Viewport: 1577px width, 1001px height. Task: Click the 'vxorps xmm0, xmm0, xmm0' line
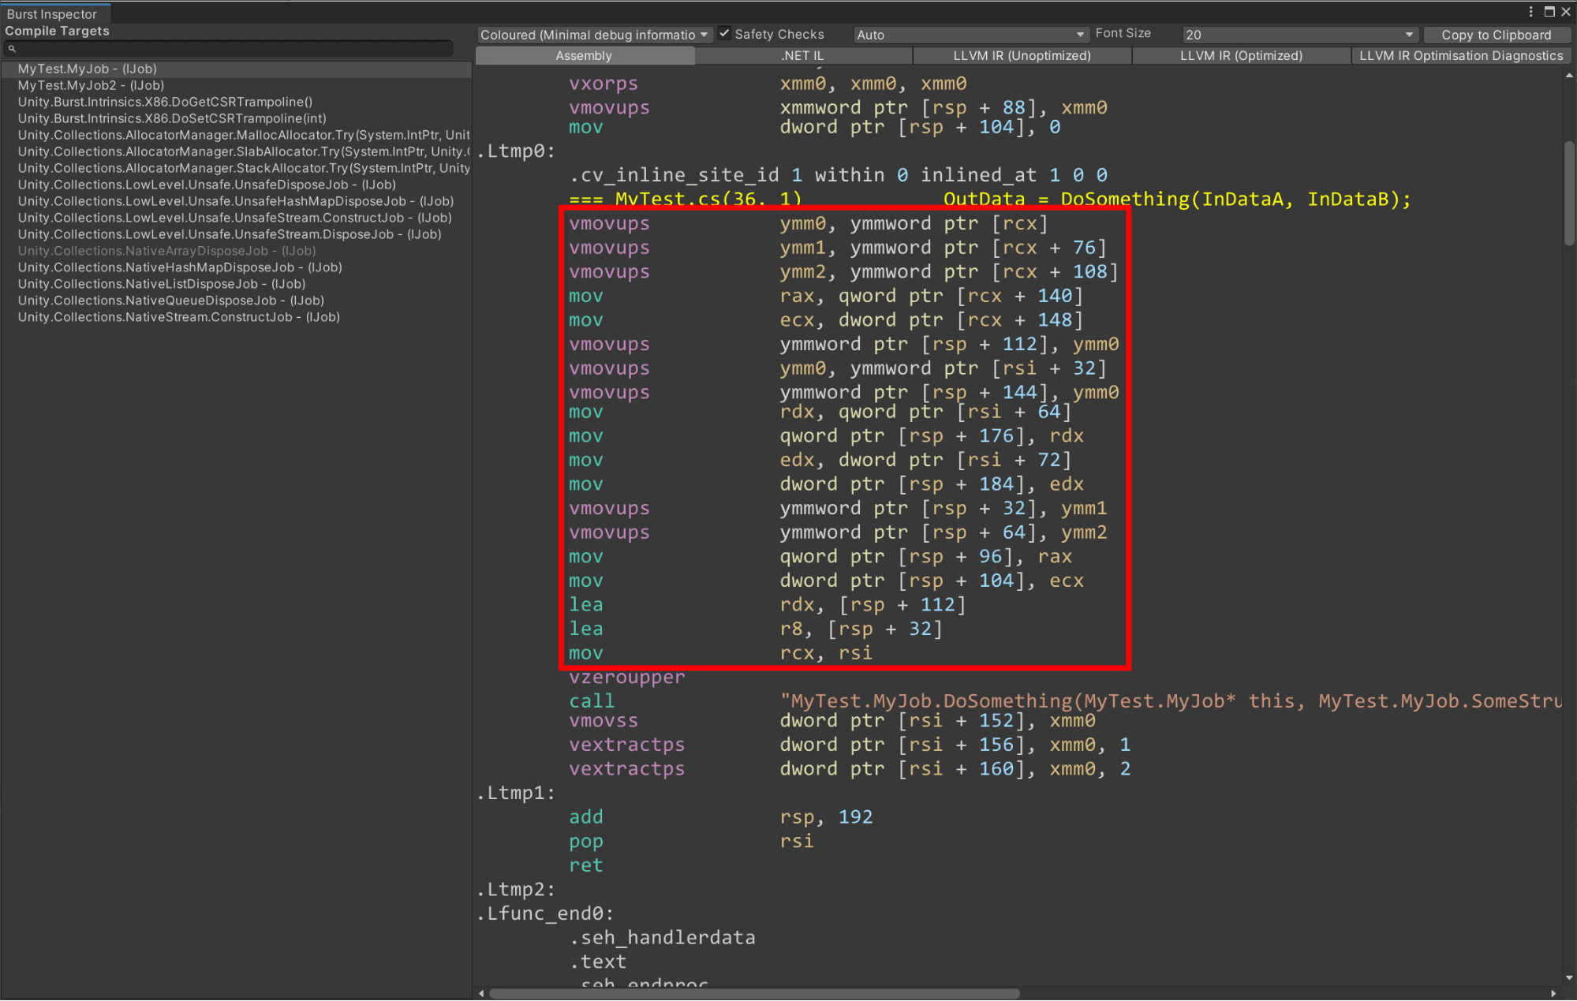[x=768, y=84]
